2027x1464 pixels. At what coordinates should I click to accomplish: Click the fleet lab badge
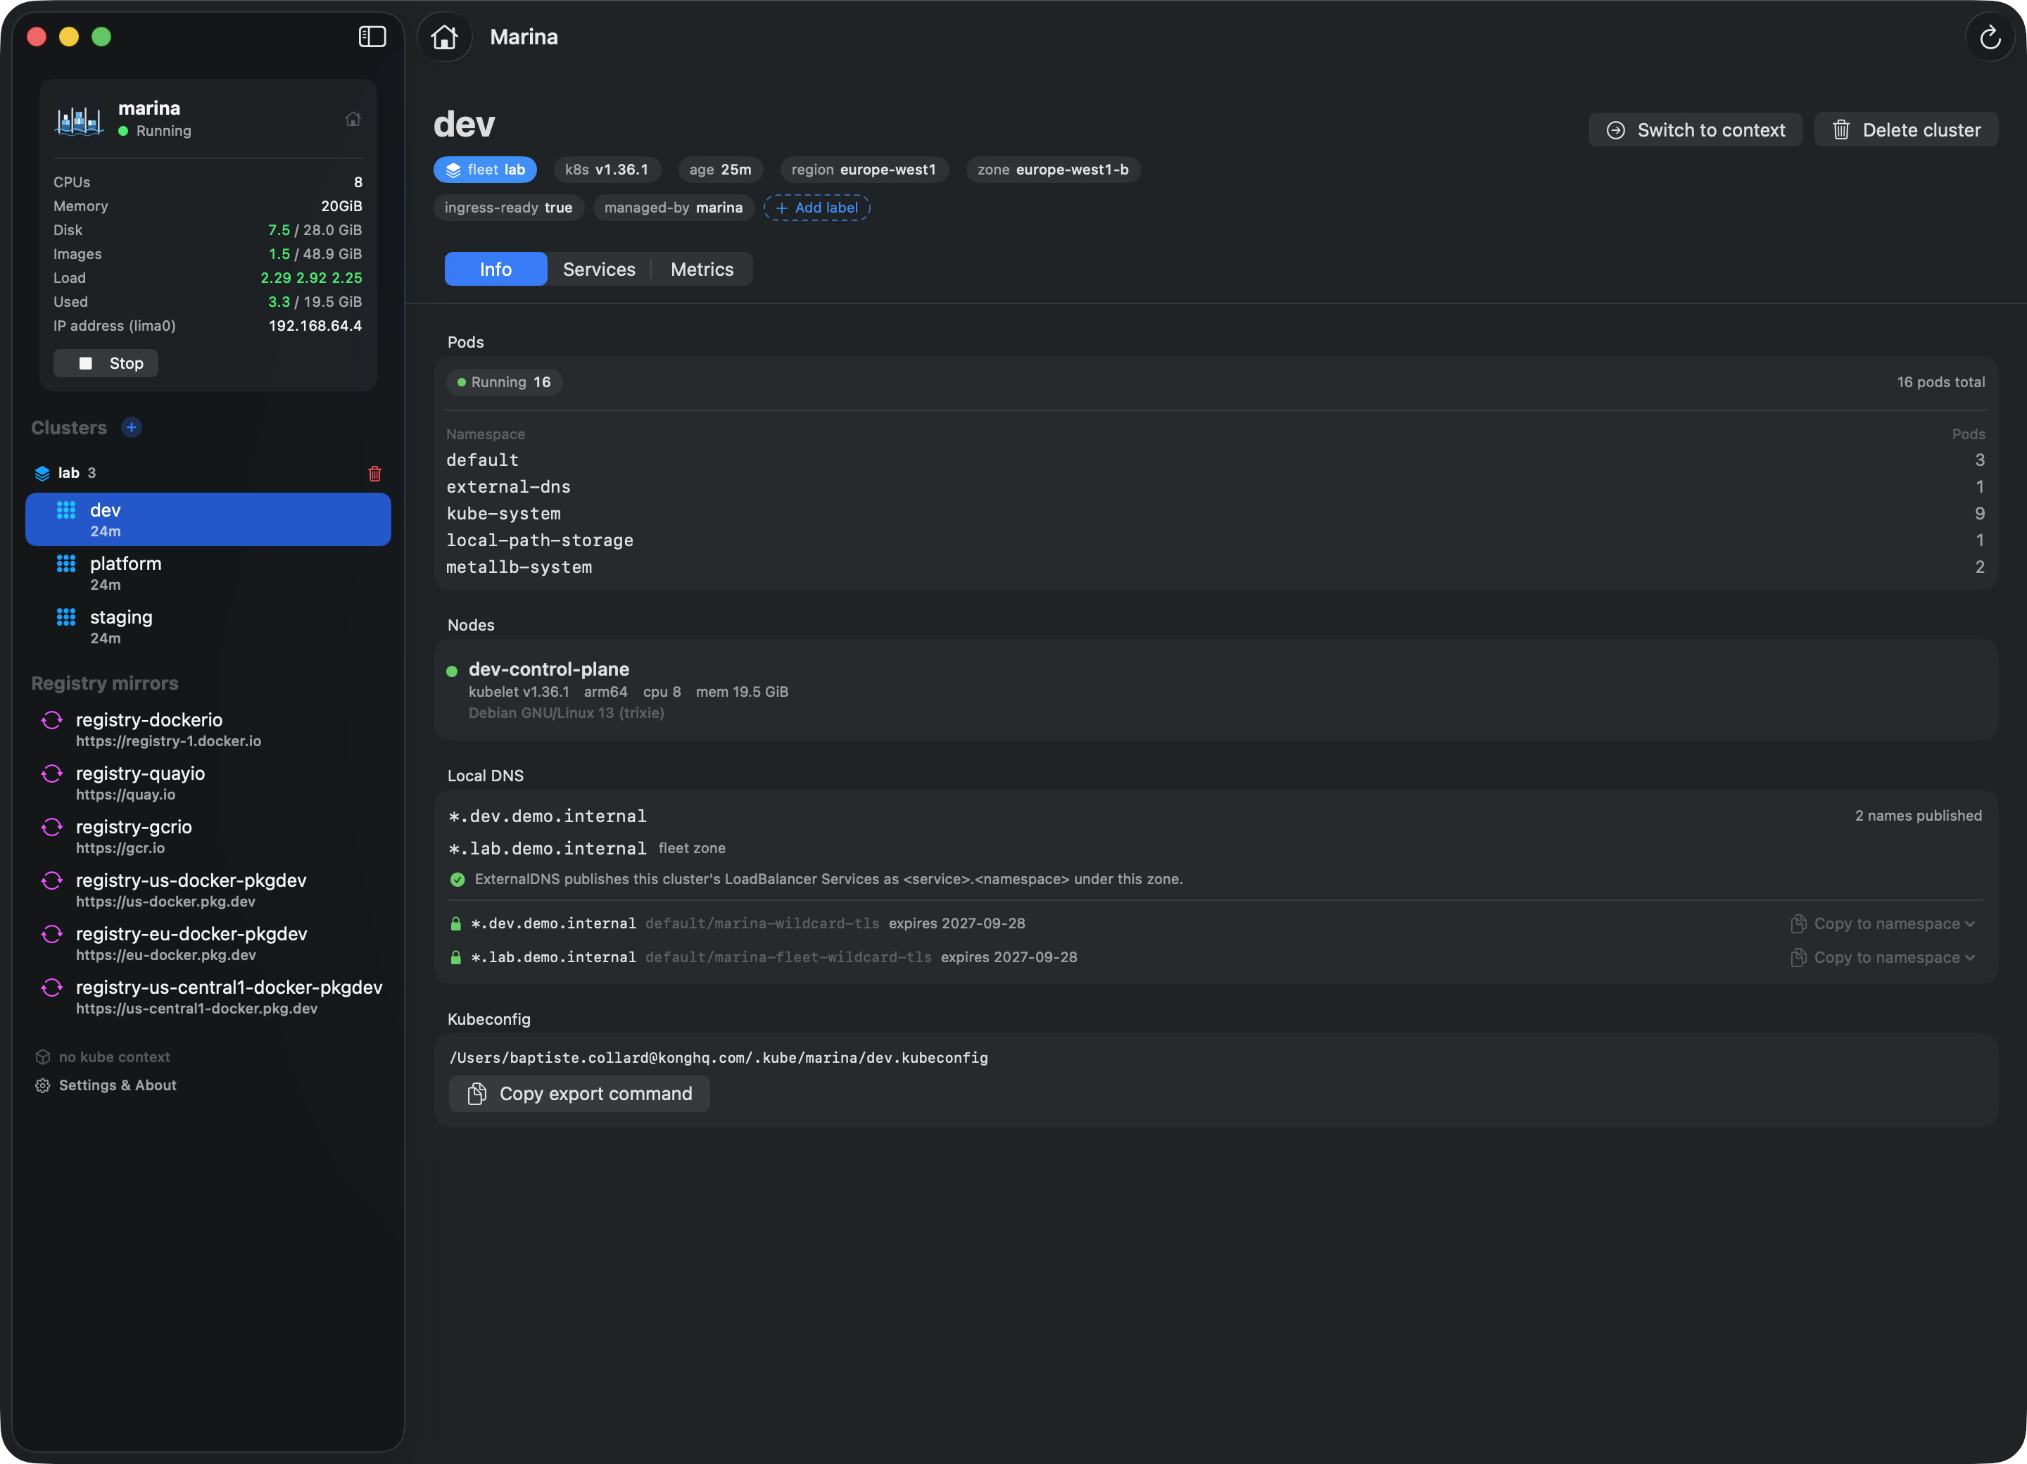pos(486,170)
